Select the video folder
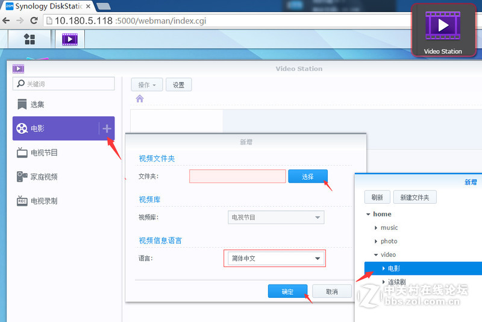The image size is (482, 322). point(388,254)
